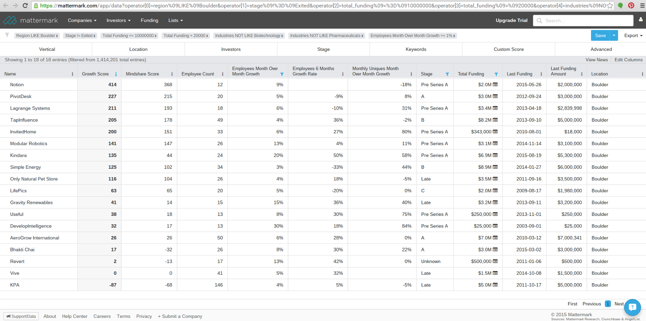Open the help chat bubble

click(x=632, y=307)
